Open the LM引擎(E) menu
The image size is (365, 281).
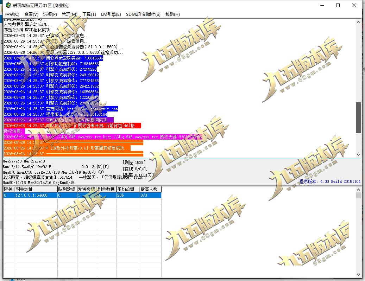pos(111,14)
